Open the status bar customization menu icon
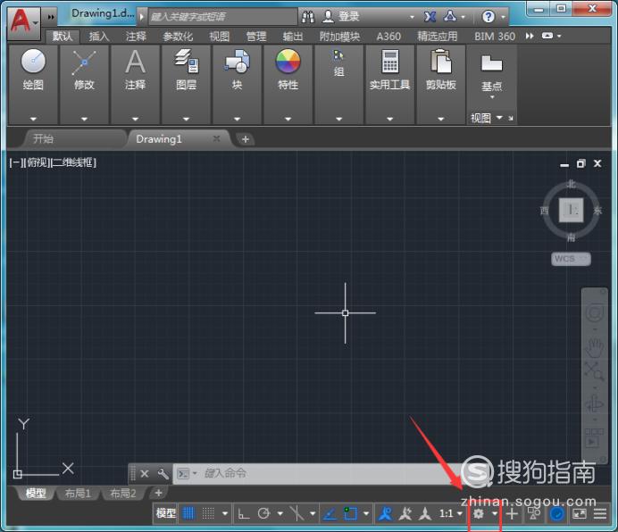Image resolution: width=618 pixels, height=532 pixels. point(600,513)
